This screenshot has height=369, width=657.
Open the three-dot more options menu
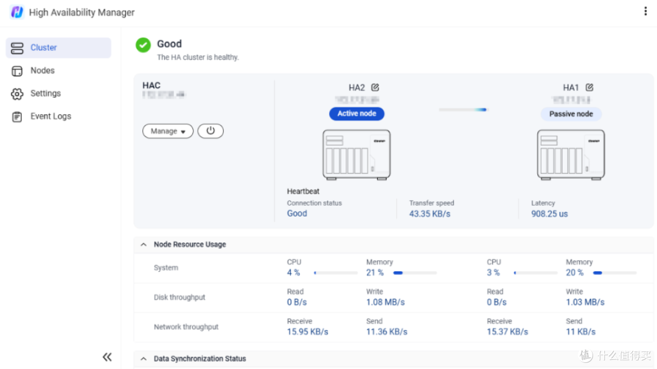645,12
